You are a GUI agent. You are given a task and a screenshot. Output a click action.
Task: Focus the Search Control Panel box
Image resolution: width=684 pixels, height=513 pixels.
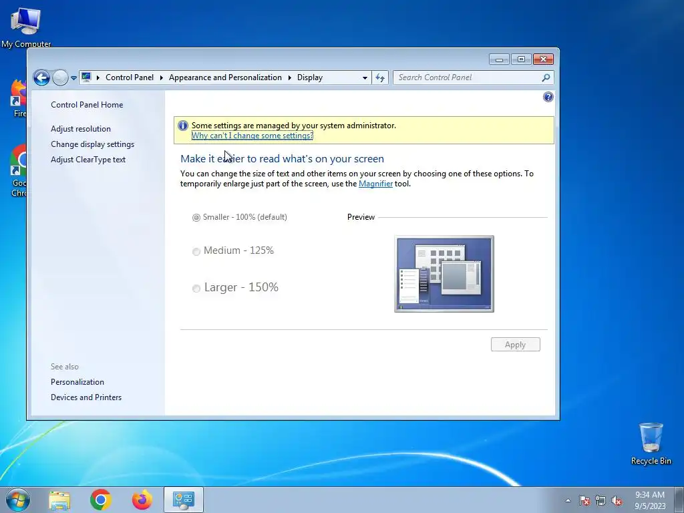click(x=467, y=77)
